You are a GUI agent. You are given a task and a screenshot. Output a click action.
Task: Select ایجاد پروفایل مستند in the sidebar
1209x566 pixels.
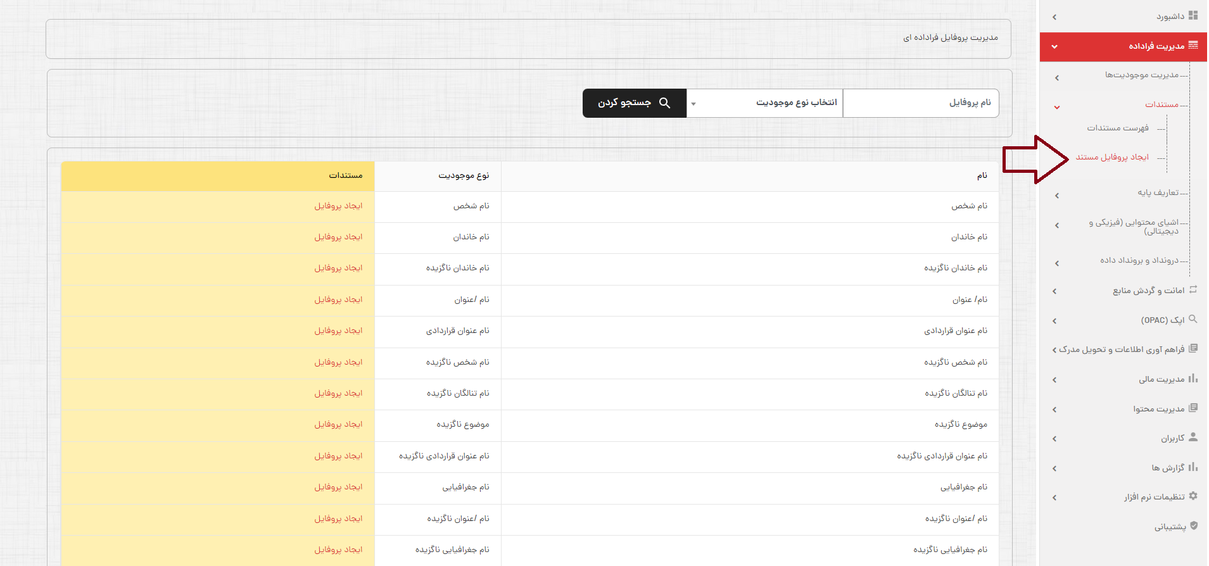[1112, 157]
